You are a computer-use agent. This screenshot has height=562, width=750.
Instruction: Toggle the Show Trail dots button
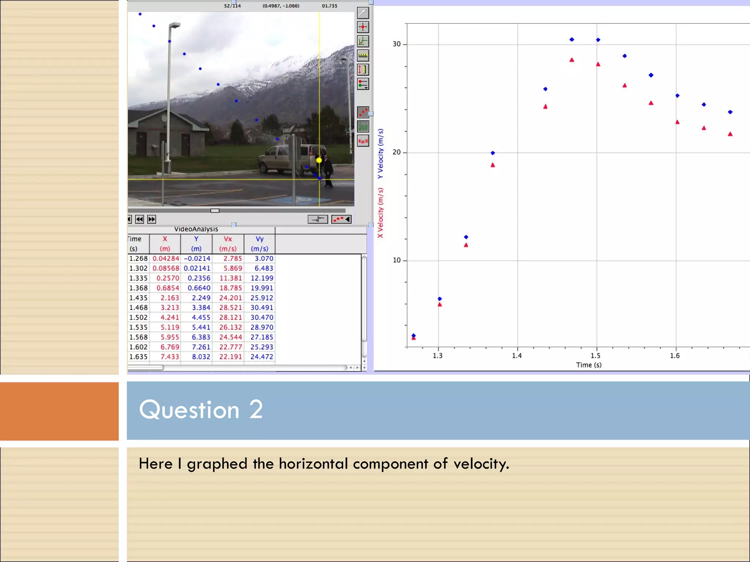click(x=363, y=112)
